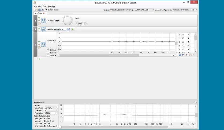Open the Channel dropdown in Analysis panel
Image resolution: width=224 pixels, height=130 pixels.
tap(51, 111)
